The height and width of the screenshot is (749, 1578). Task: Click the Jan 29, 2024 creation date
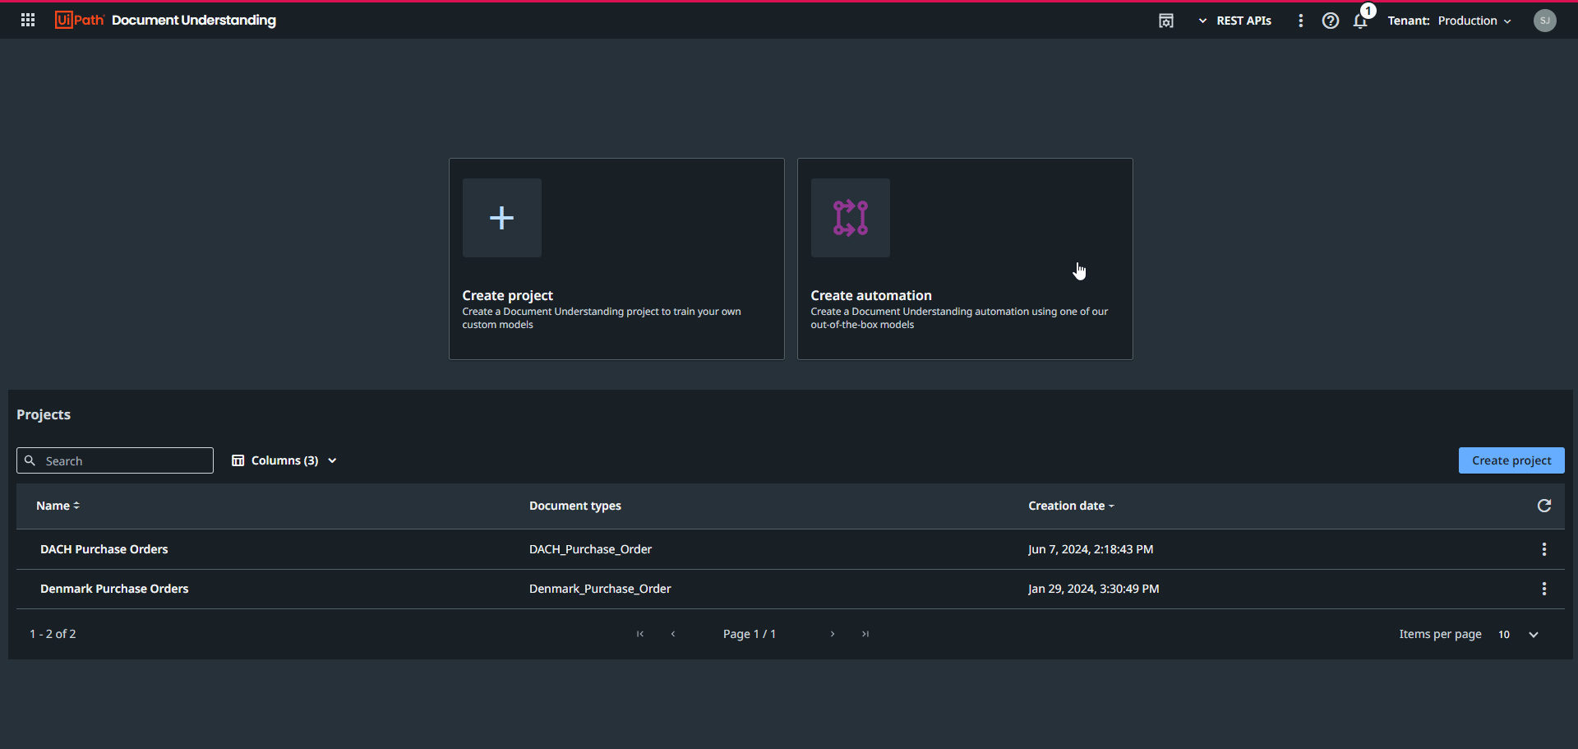pos(1094,589)
